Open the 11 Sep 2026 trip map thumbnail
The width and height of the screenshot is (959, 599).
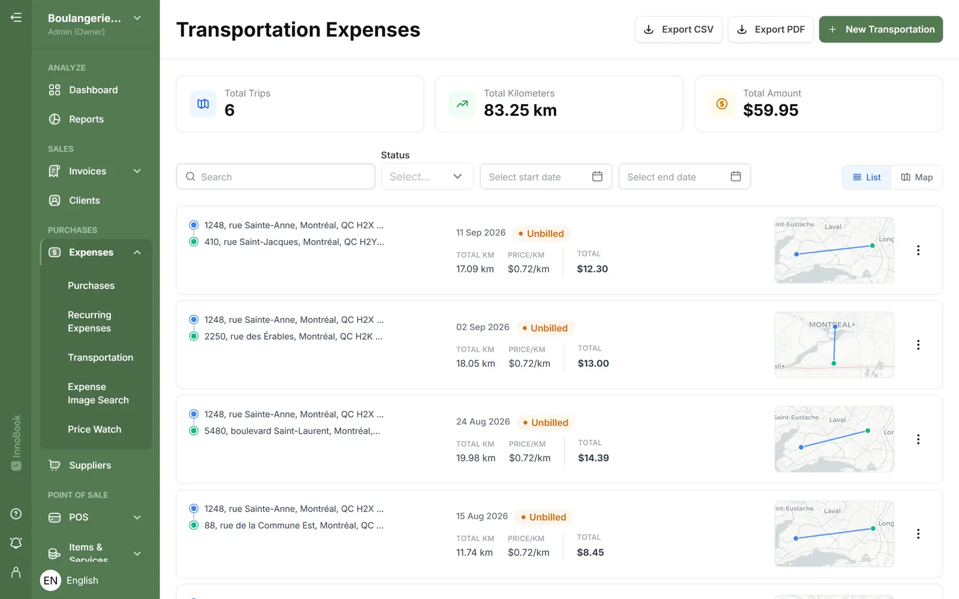[834, 250]
